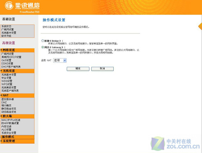Viewport: 202px width, 153px height.
Task: Collapse the 网络设置 section header
Action: (17, 50)
